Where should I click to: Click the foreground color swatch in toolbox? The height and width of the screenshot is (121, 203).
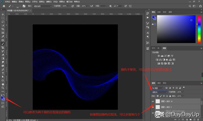(2, 98)
